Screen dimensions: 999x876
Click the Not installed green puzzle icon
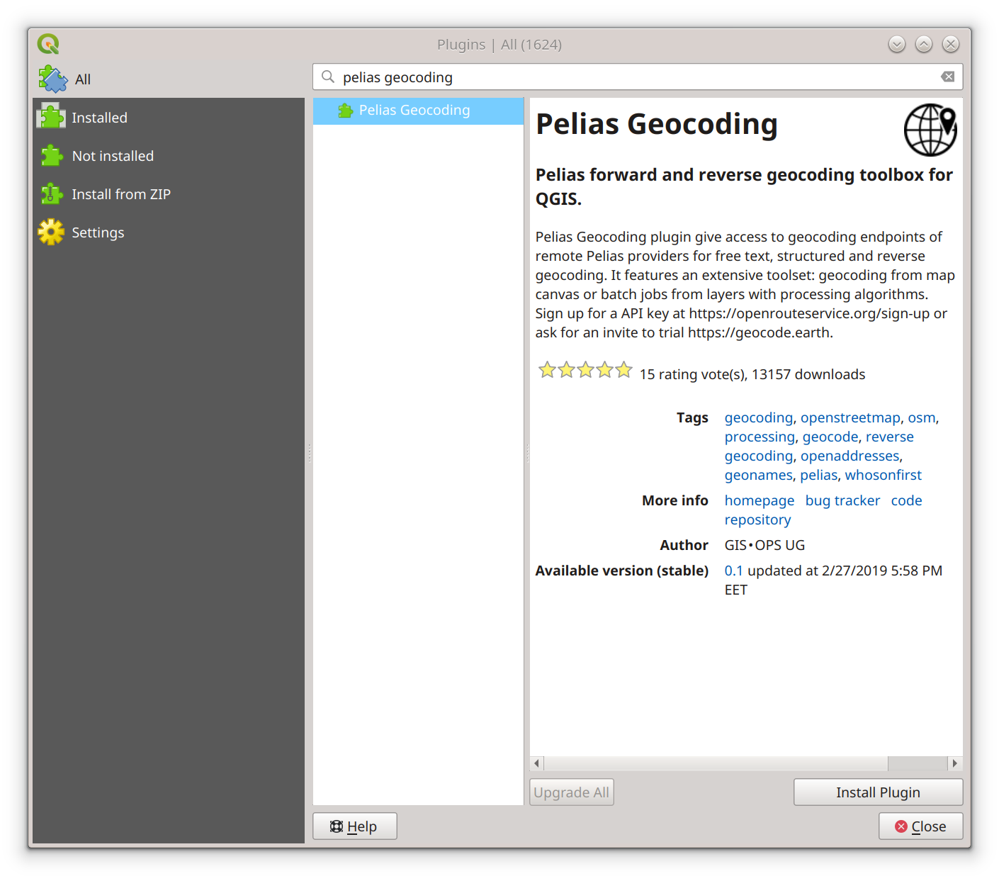pos(51,155)
